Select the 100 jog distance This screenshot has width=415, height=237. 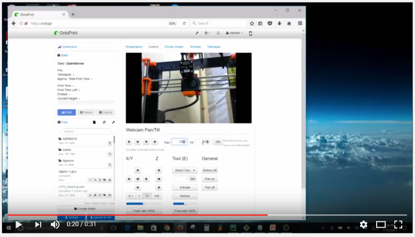click(x=157, y=196)
